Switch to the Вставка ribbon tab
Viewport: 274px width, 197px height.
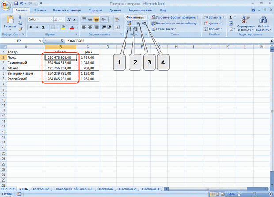pos(40,10)
